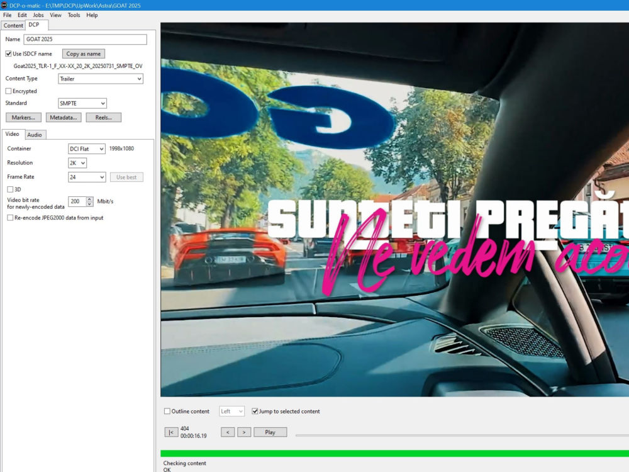Open the Frame Rate dropdown showing 24

(x=87, y=177)
